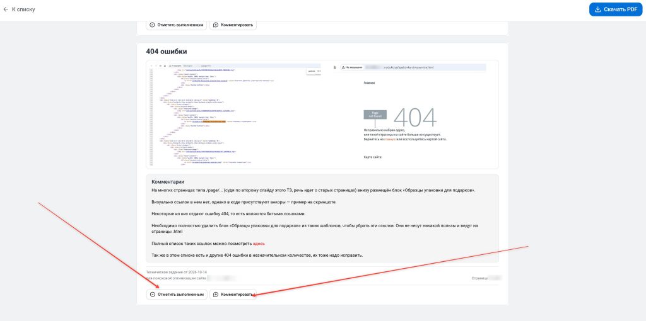Screen dimensions: 646x321
Task: Click the Страница label in the card footer
Action: [x=479, y=278]
